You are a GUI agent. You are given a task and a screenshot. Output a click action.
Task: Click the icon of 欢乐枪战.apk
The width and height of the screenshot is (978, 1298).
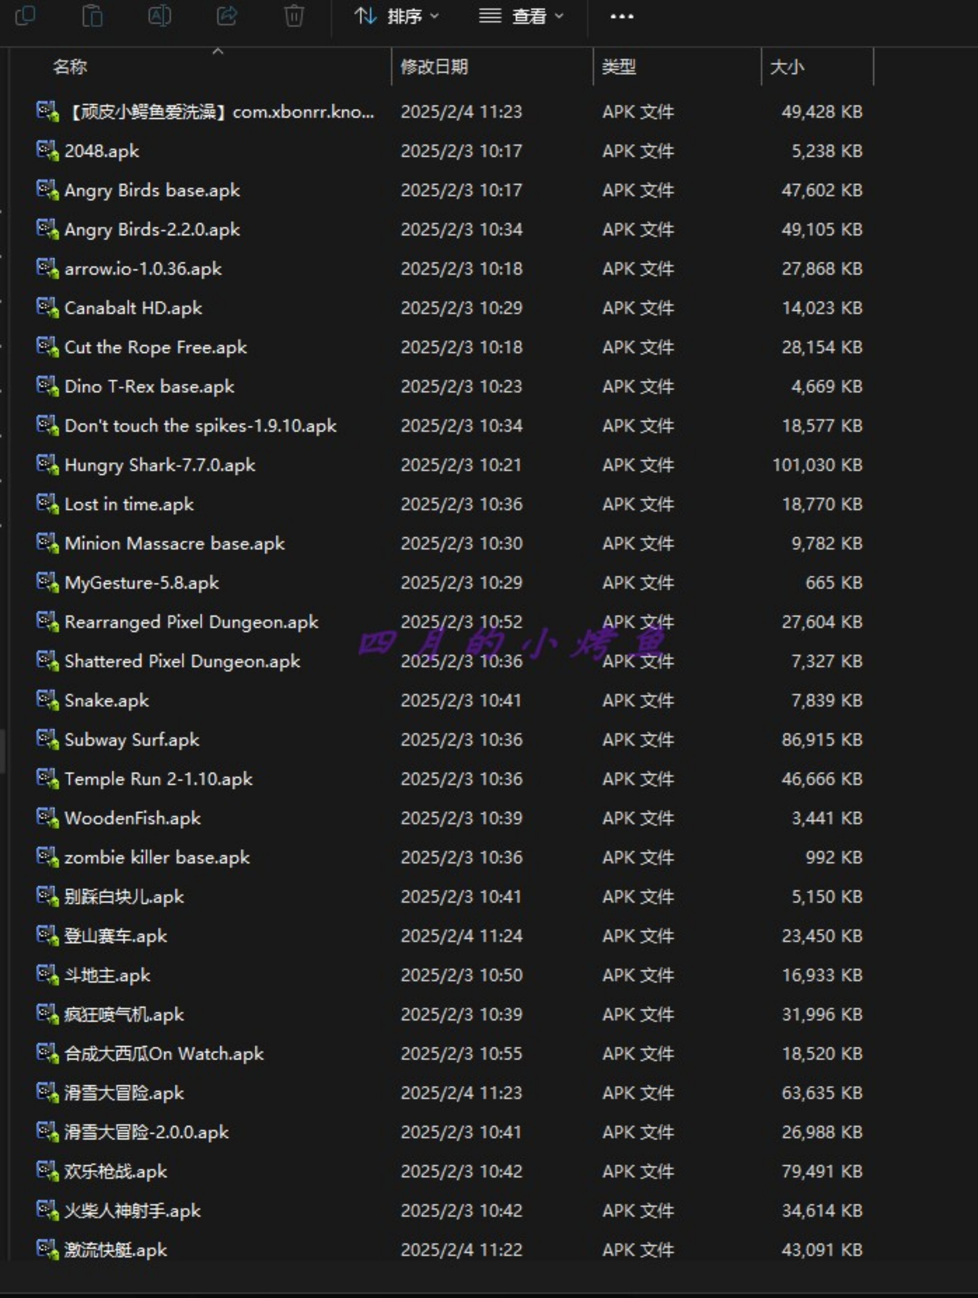pyautogui.click(x=48, y=1171)
